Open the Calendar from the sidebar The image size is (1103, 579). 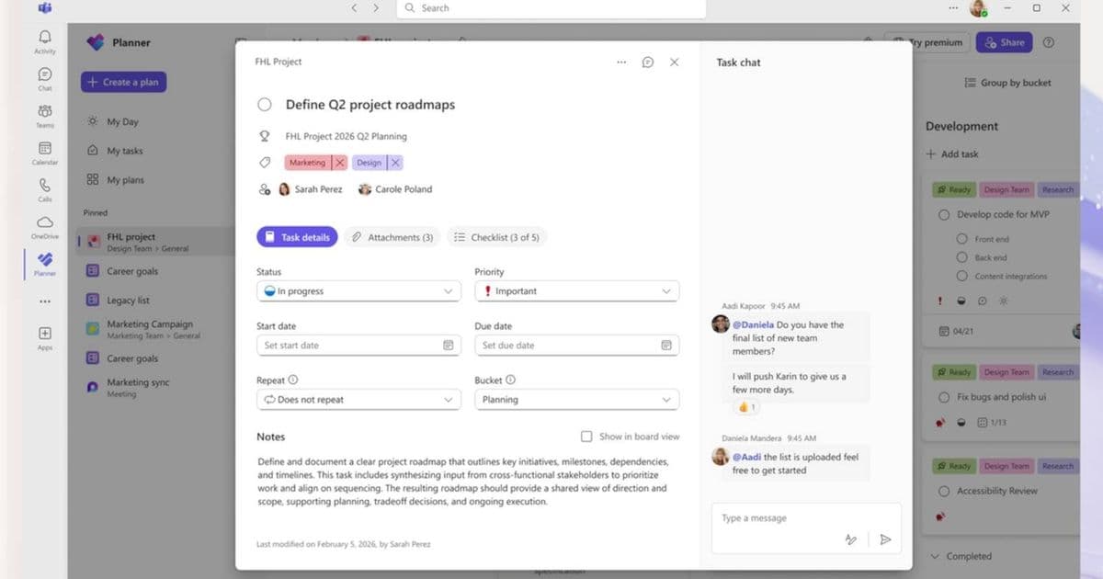pos(44,150)
